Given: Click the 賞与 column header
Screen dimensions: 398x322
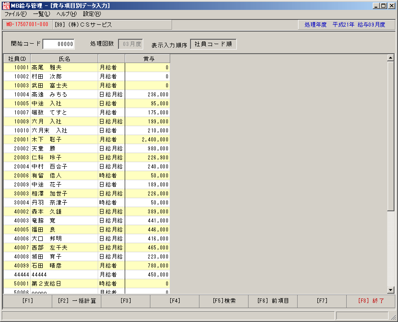Looking at the screenshot, I should (x=148, y=59).
